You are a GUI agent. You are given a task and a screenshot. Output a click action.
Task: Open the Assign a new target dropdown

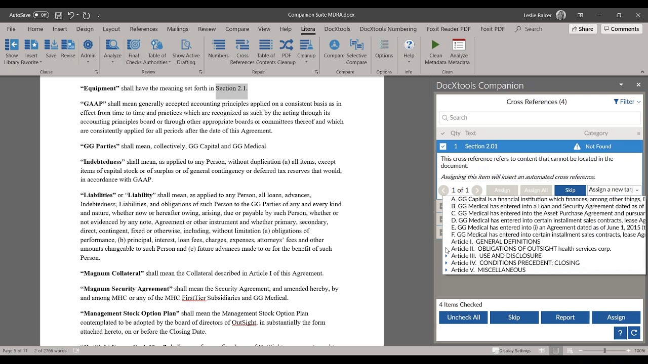tap(614, 190)
